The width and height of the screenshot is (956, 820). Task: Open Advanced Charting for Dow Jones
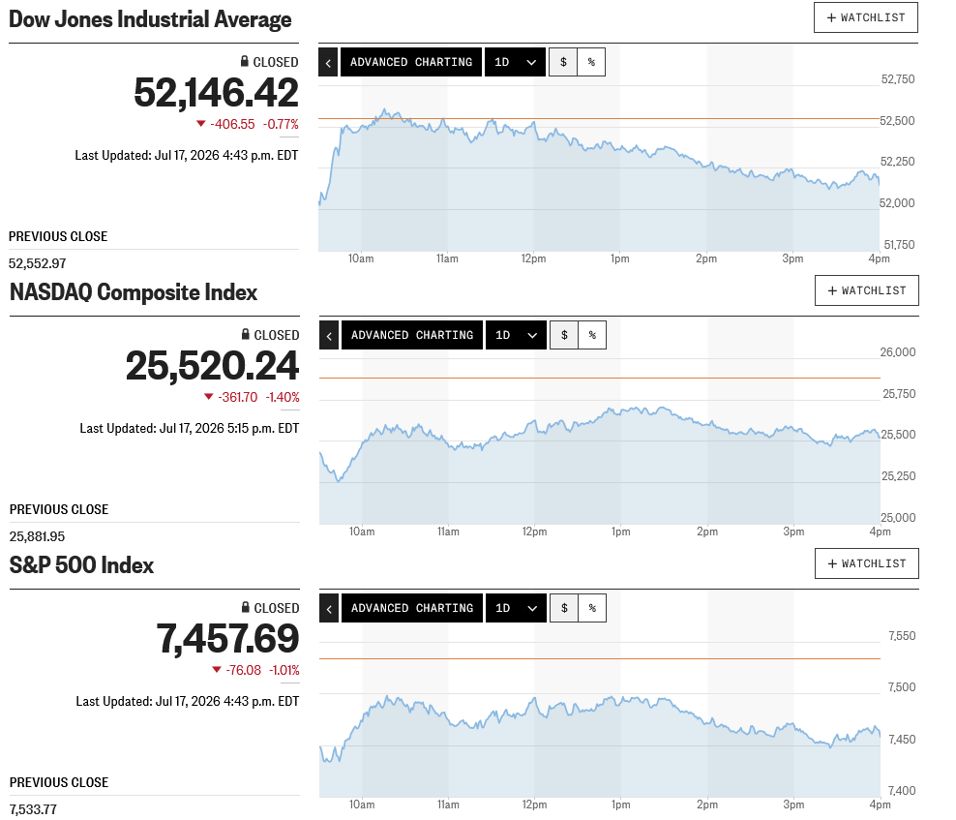[411, 62]
